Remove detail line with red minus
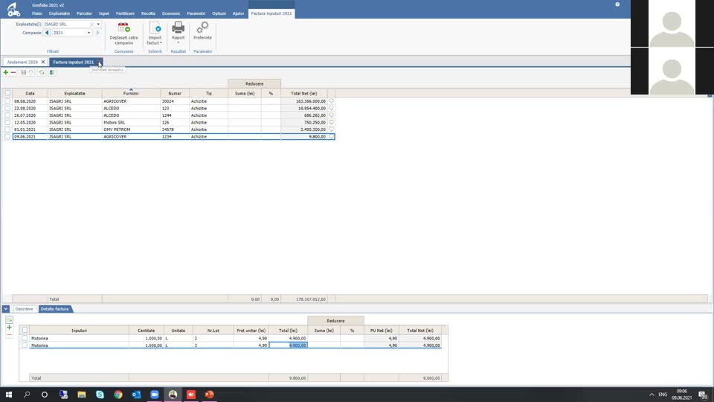The image size is (714, 402). pos(9,335)
